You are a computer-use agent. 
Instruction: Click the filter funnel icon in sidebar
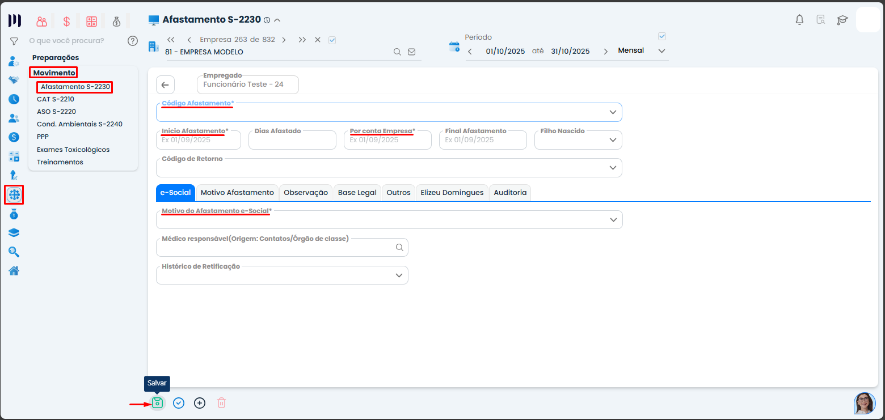[14, 41]
